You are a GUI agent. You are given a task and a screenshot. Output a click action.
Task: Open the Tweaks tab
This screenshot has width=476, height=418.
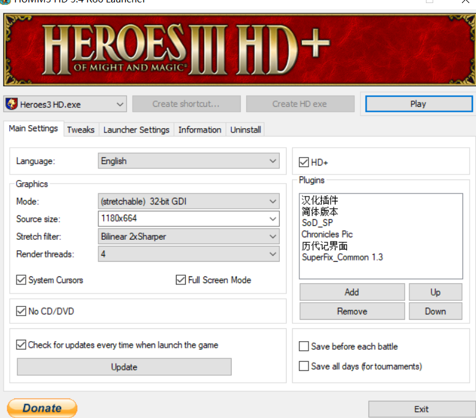81,130
